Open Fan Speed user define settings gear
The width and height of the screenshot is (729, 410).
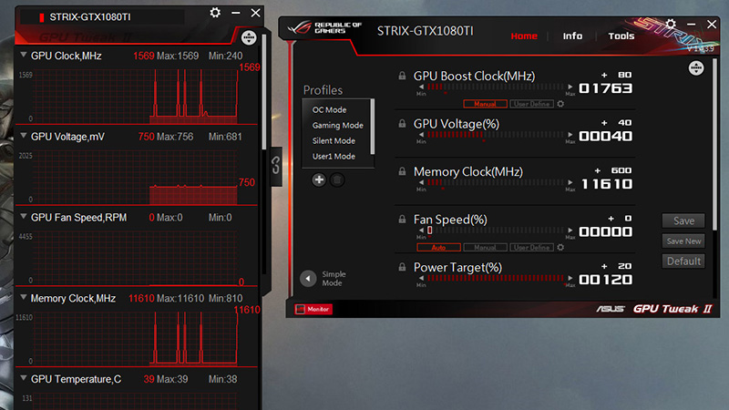coord(560,247)
